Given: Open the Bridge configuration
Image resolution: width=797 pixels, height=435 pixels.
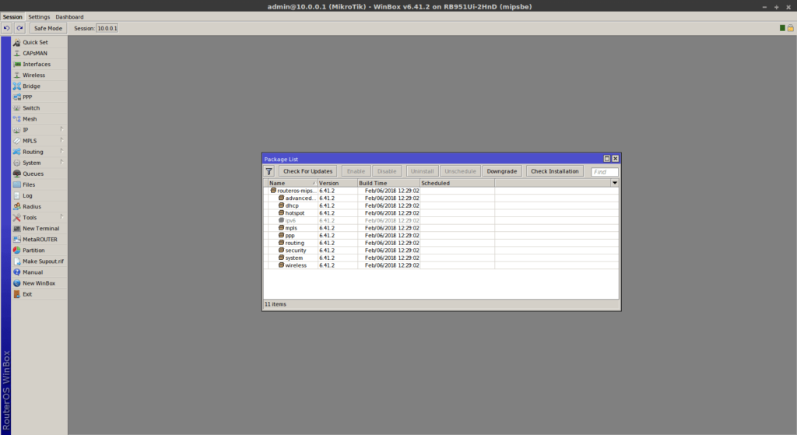Looking at the screenshot, I should [31, 86].
